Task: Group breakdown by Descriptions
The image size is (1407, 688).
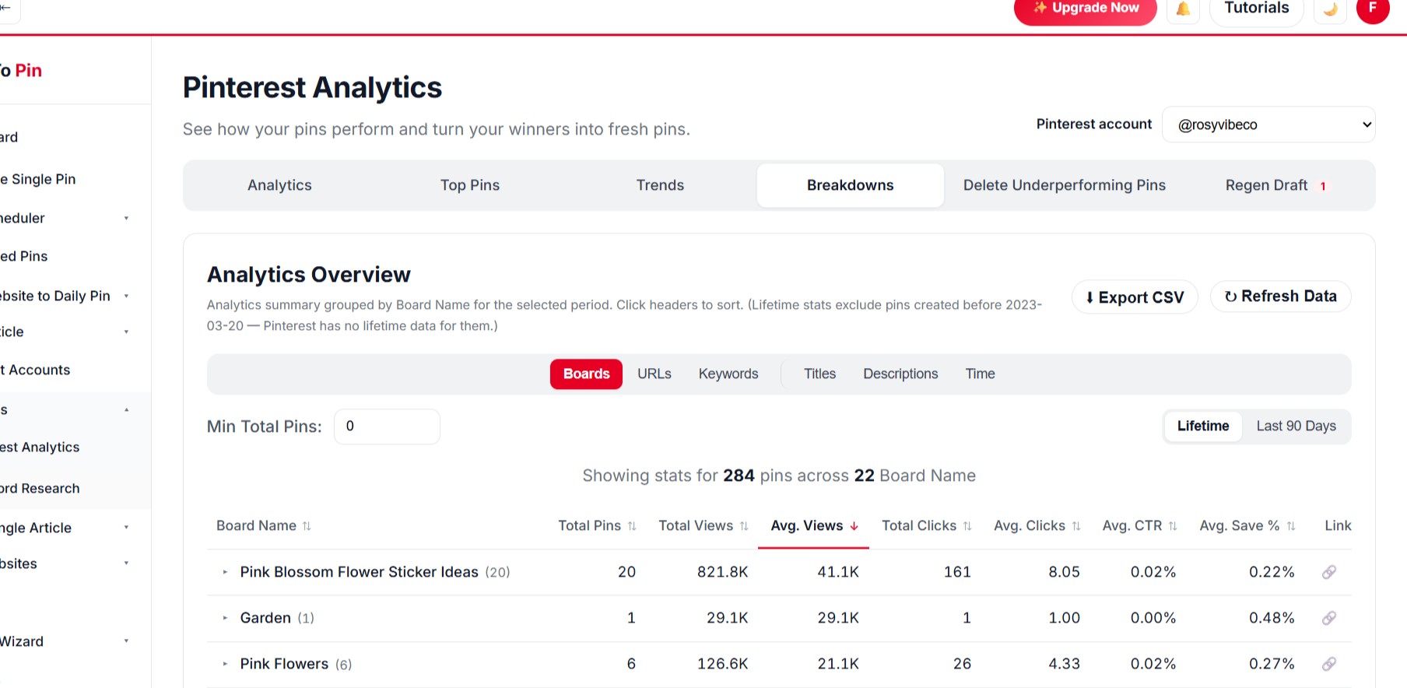Action: [x=900, y=374]
